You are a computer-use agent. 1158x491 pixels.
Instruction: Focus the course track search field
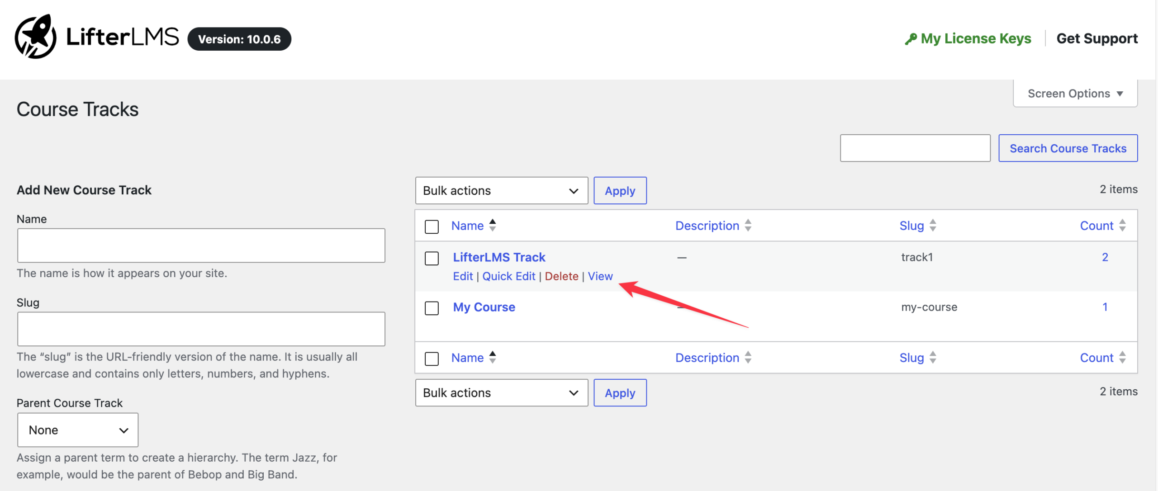(x=915, y=148)
